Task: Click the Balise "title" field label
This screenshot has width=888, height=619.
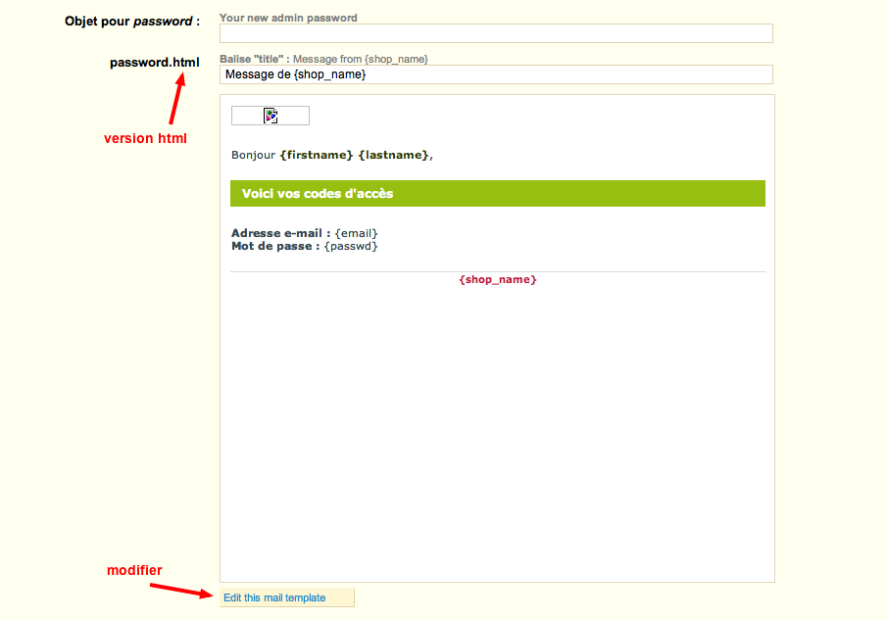Action: (254, 59)
